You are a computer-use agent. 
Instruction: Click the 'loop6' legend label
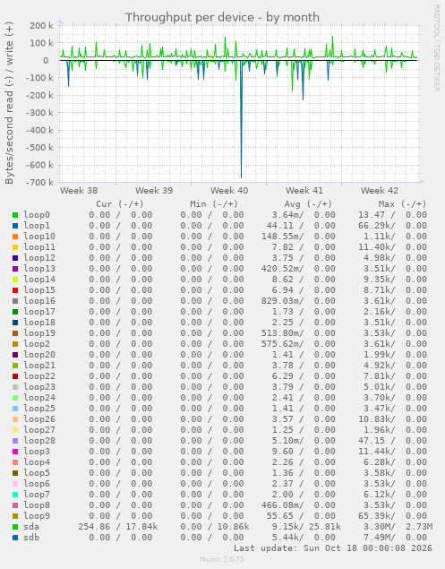coord(37,484)
